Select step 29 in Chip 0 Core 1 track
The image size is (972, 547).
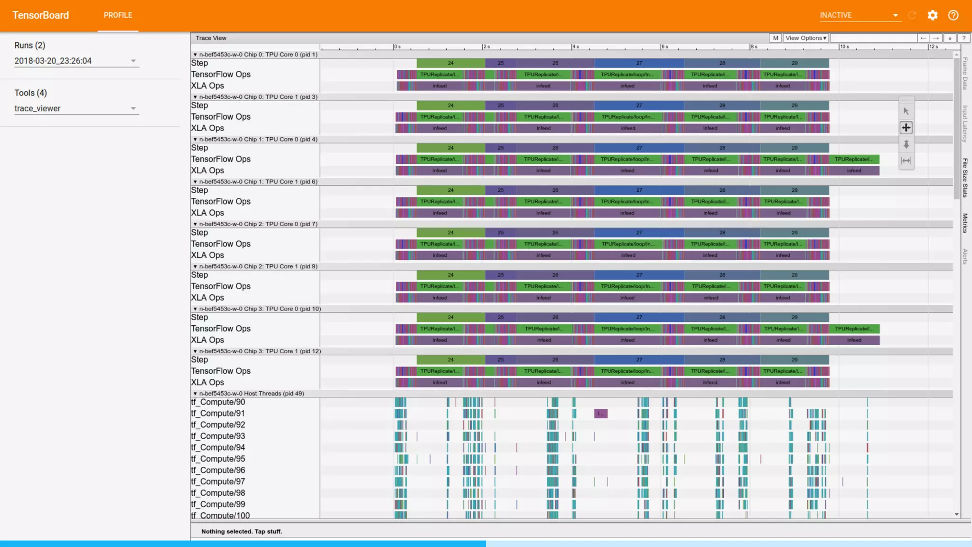(x=794, y=105)
